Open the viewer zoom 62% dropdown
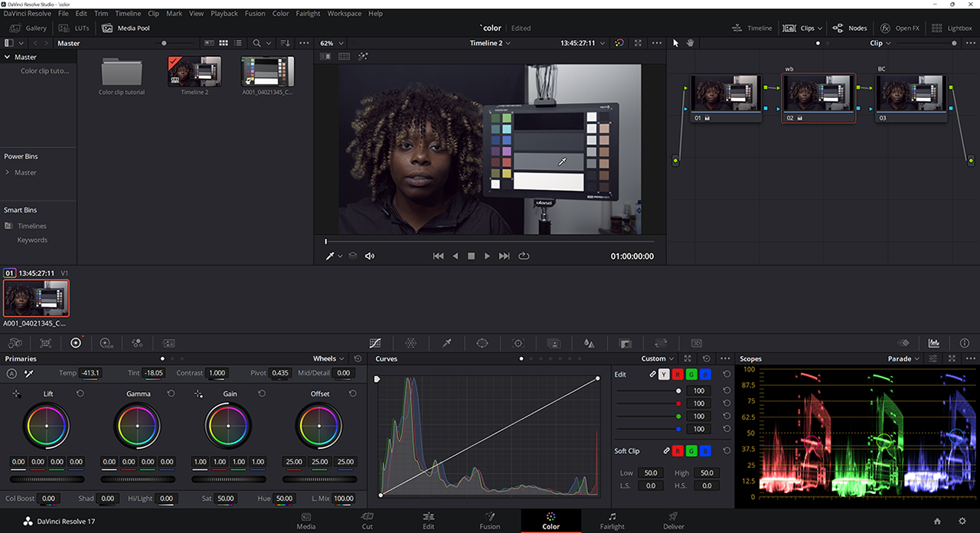 tap(332, 43)
